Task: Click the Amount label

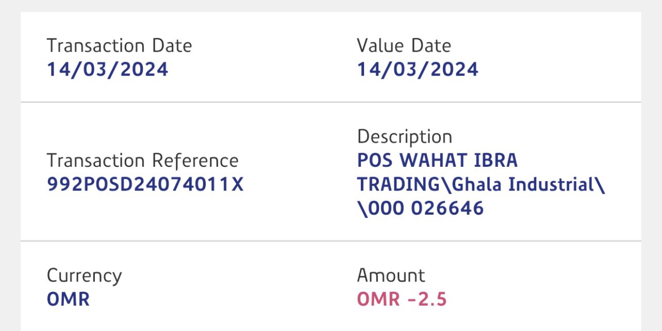Action: [391, 276]
